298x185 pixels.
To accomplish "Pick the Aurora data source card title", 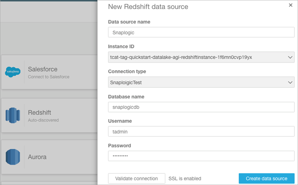I will (x=37, y=157).
